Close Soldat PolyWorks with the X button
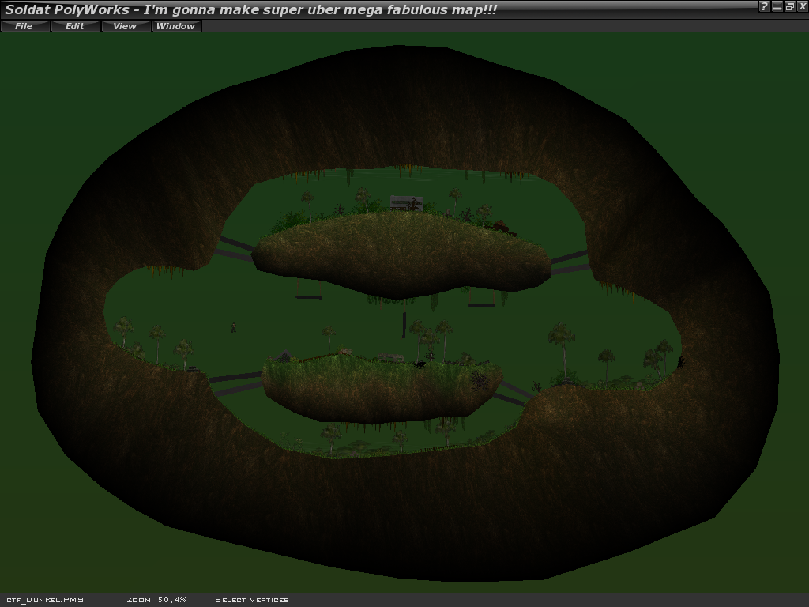The width and height of the screenshot is (809, 607). [800, 6]
